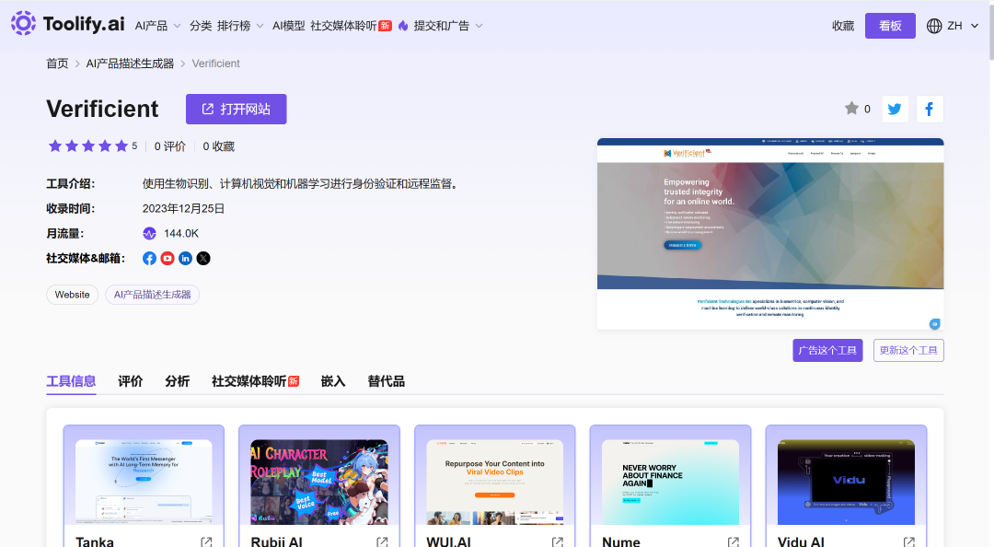Open AI产品描述生成器 breadcrumb link
Image resolution: width=994 pixels, height=547 pixels.
tap(130, 64)
